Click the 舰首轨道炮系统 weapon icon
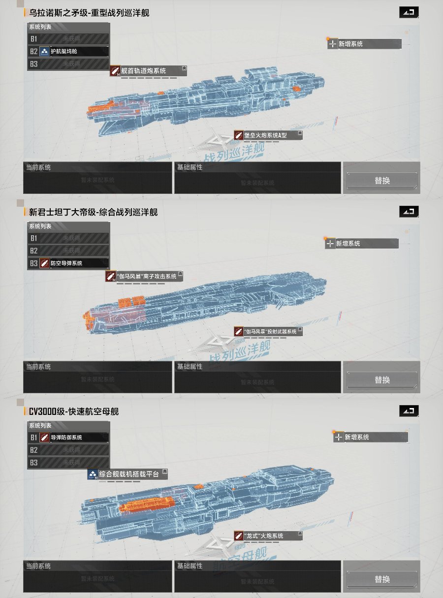This screenshot has height=598, width=443. [x=115, y=71]
